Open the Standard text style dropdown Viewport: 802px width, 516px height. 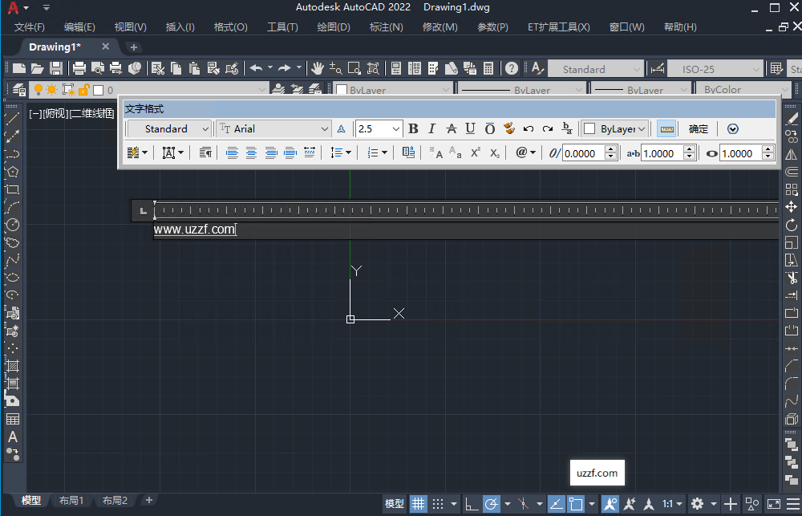coord(168,128)
